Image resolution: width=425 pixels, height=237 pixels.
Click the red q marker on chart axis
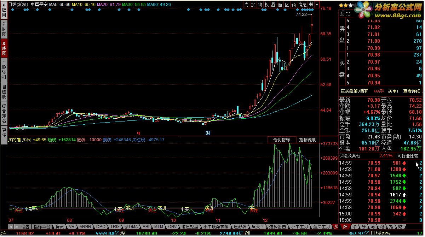(138, 133)
